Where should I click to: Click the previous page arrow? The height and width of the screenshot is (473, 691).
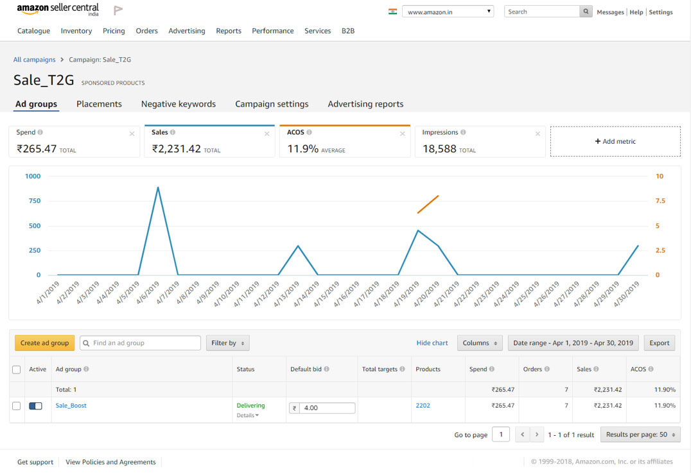523,434
